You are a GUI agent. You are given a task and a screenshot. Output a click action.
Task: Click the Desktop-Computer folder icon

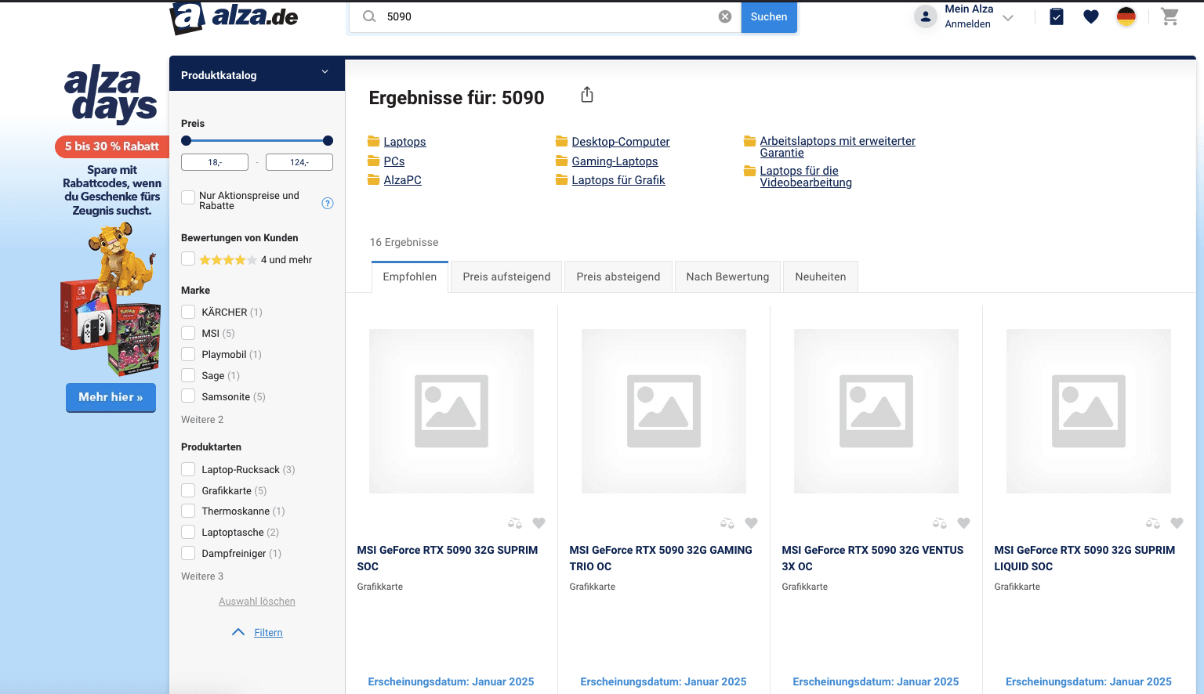click(562, 141)
